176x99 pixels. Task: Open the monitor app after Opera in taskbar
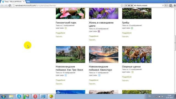click(43, 97)
